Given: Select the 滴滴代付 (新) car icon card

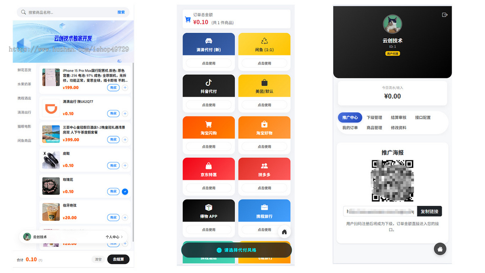Looking at the screenshot, I should tap(209, 44).
